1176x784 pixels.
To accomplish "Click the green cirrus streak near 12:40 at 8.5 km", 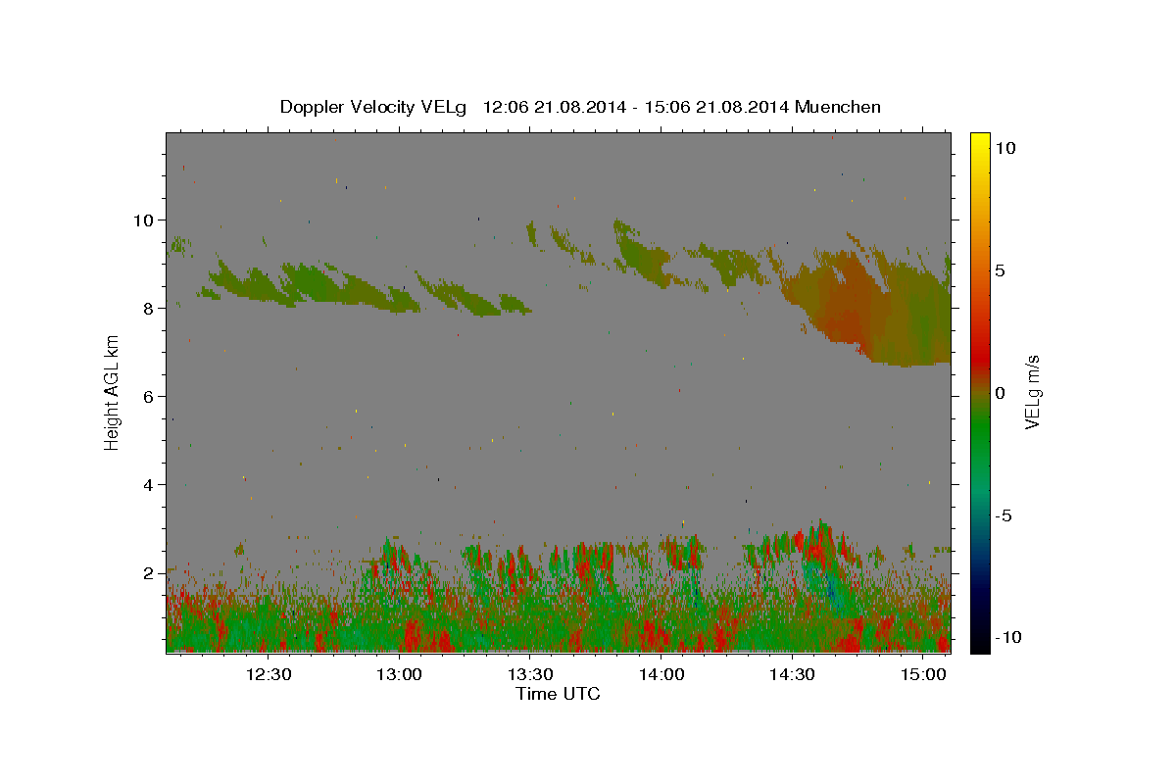I will [x=316, y=284].
